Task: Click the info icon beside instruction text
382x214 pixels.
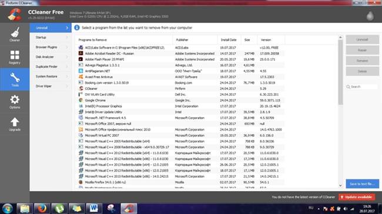Action: (77, 28)
